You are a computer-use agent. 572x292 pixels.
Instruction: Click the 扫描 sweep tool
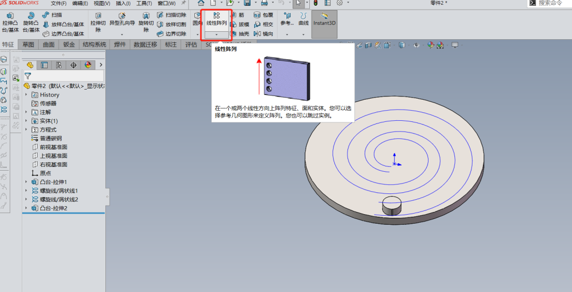tap(52, 15)
